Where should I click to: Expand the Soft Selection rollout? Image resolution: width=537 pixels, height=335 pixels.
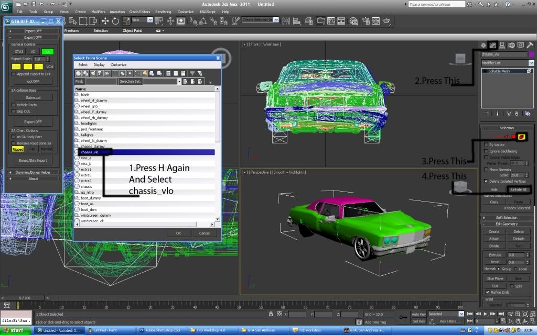click(506, 217)
